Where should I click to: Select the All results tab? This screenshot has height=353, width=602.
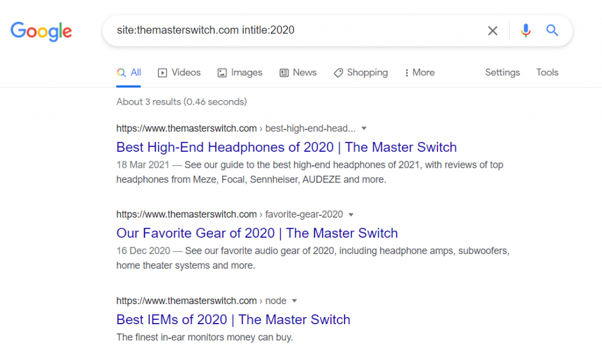click(129, 73)
